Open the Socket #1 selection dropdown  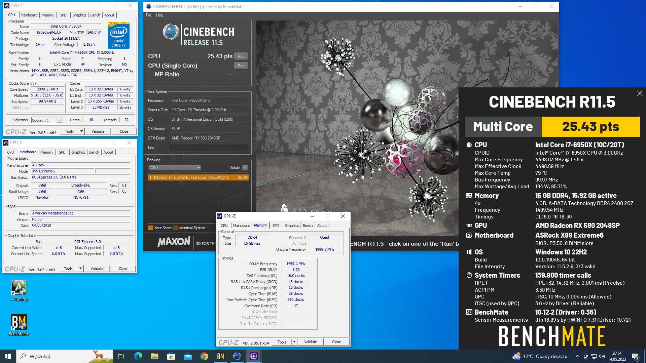46,120
